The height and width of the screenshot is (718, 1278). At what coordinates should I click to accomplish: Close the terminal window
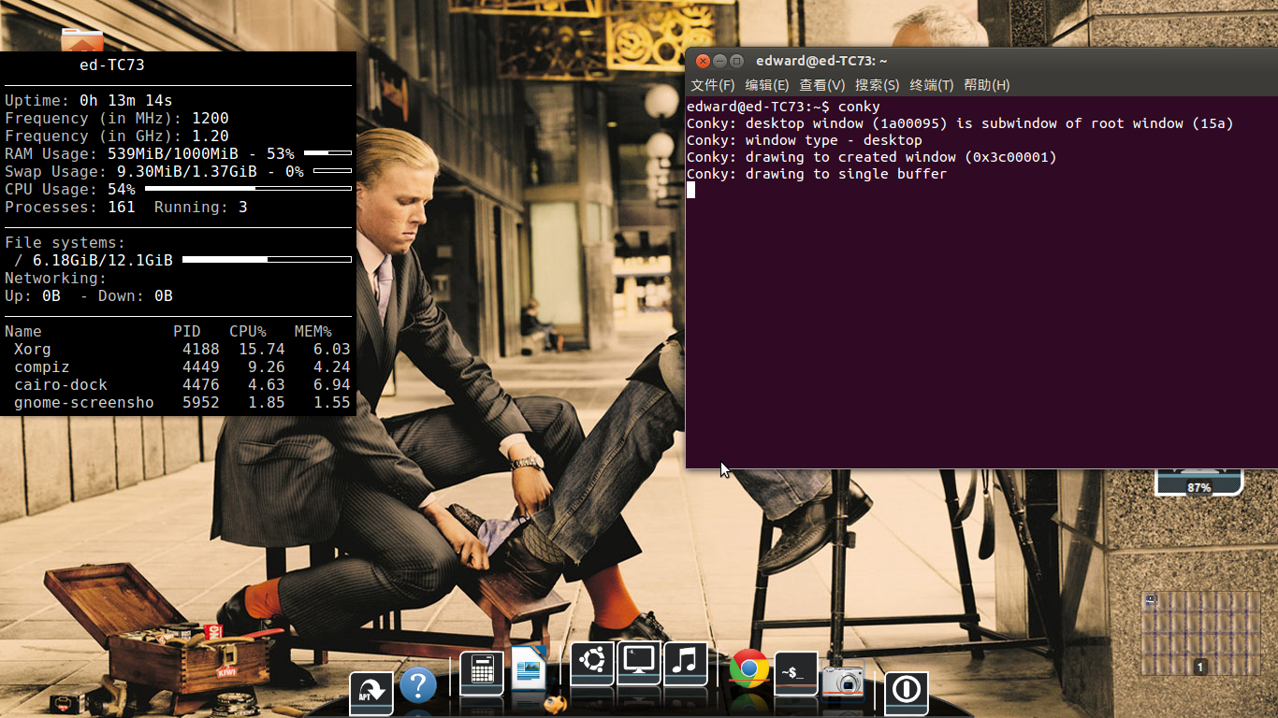coord(703,61)
